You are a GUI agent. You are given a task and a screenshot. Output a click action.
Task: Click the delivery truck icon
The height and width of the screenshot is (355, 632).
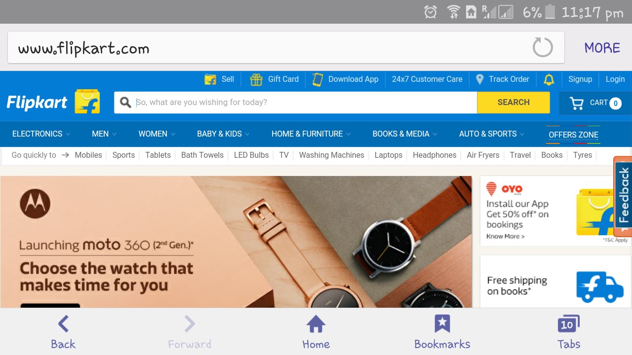(600, 286)
